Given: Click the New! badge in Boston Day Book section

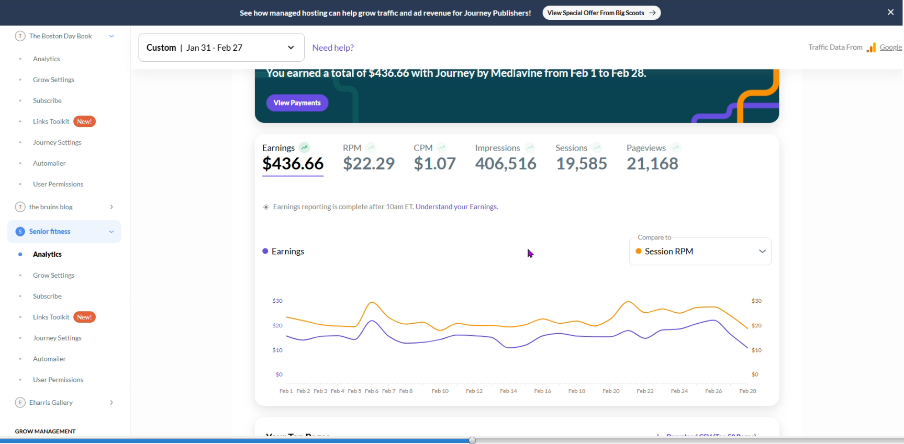Looking at the screenshot, I should 84,121.
